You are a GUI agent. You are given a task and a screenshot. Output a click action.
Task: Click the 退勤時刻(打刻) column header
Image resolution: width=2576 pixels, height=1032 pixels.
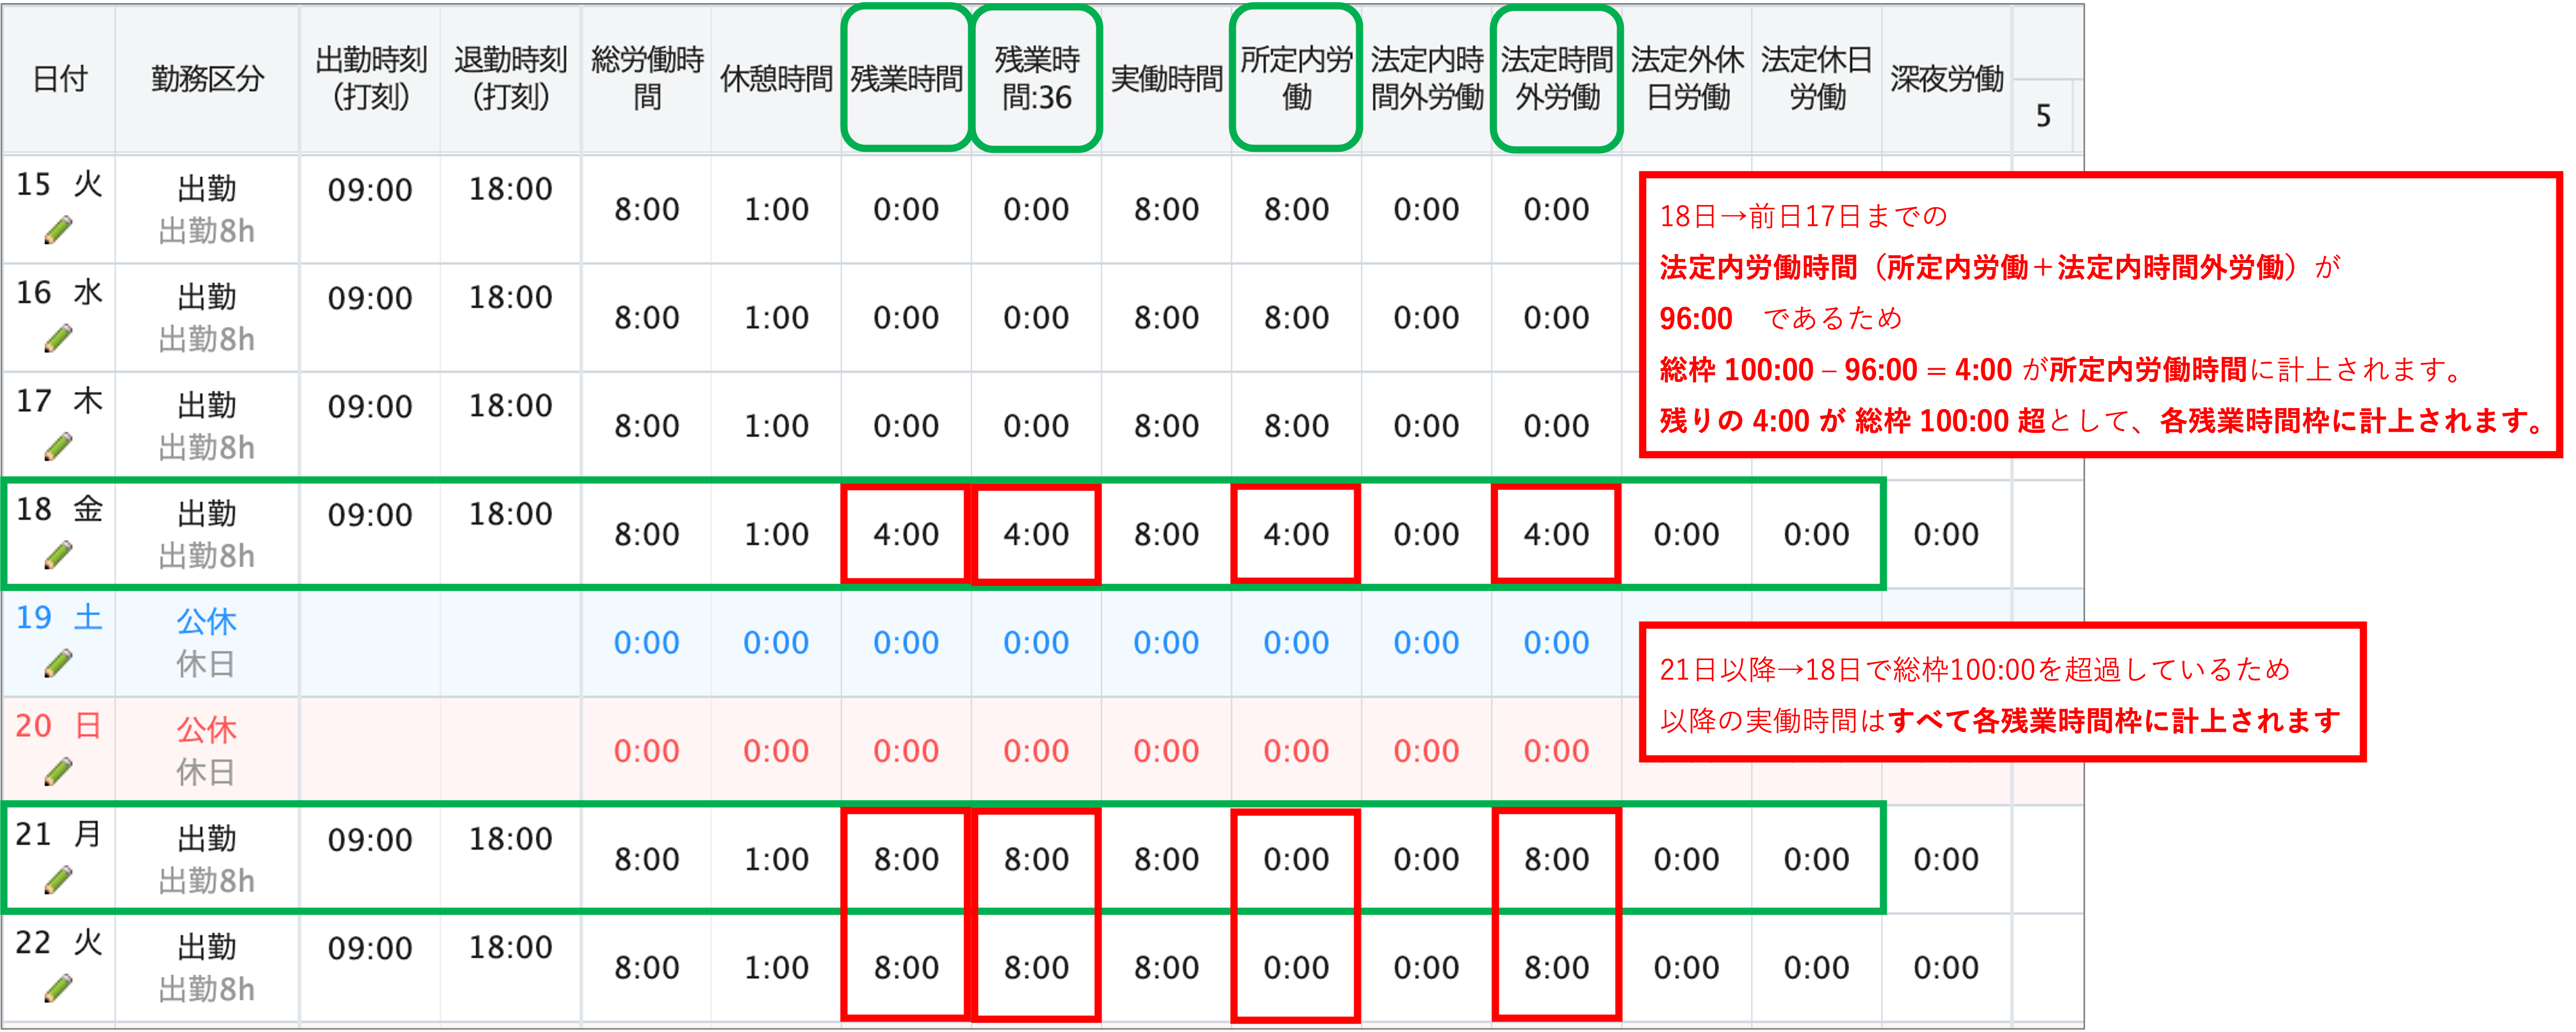[511, 78]
